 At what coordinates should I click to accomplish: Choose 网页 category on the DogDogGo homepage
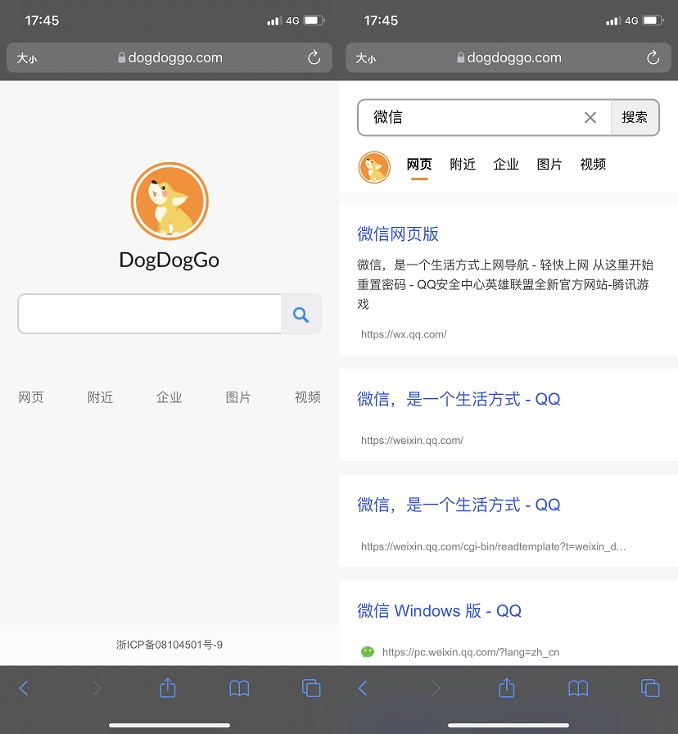(31, 397)
